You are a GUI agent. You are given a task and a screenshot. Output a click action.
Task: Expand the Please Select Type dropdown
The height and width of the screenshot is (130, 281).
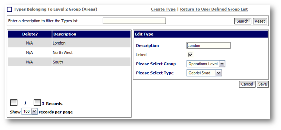click(x=219, y=73)
